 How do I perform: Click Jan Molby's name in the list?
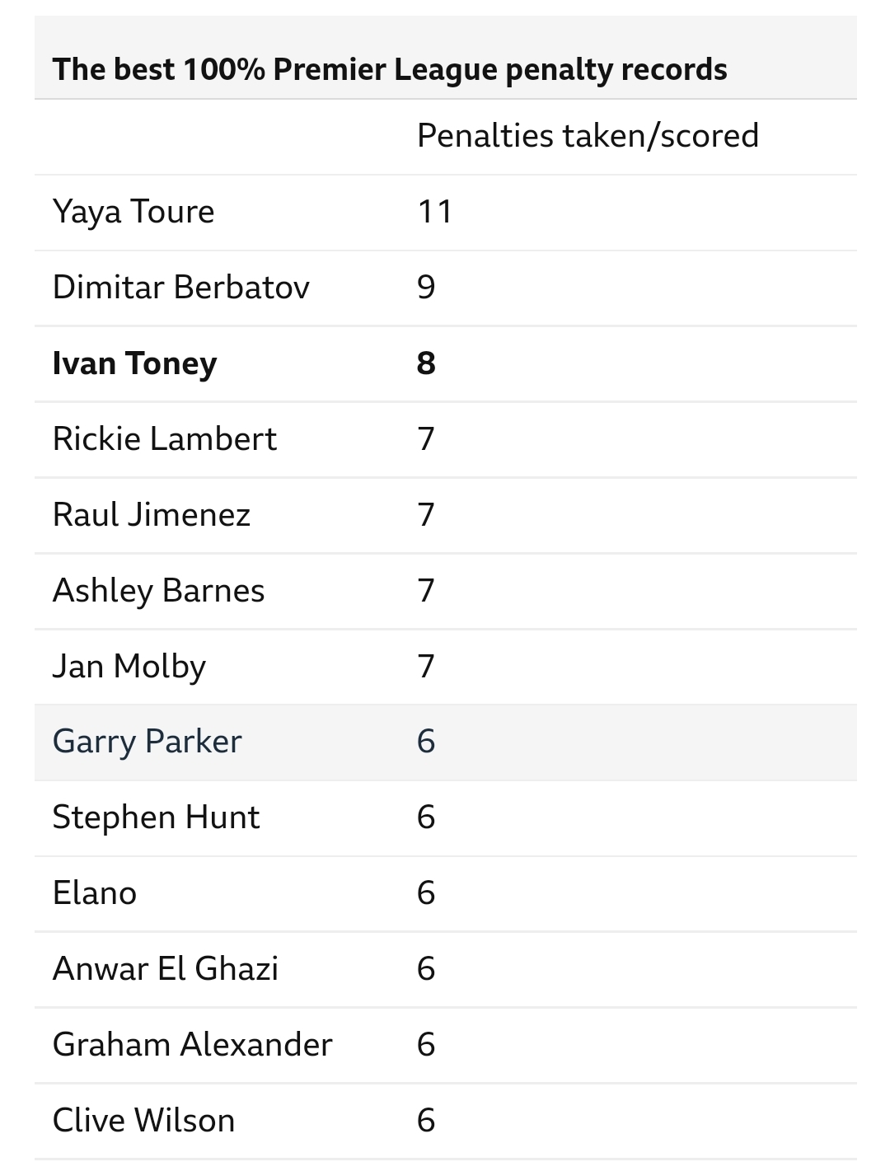coord(129,667)
